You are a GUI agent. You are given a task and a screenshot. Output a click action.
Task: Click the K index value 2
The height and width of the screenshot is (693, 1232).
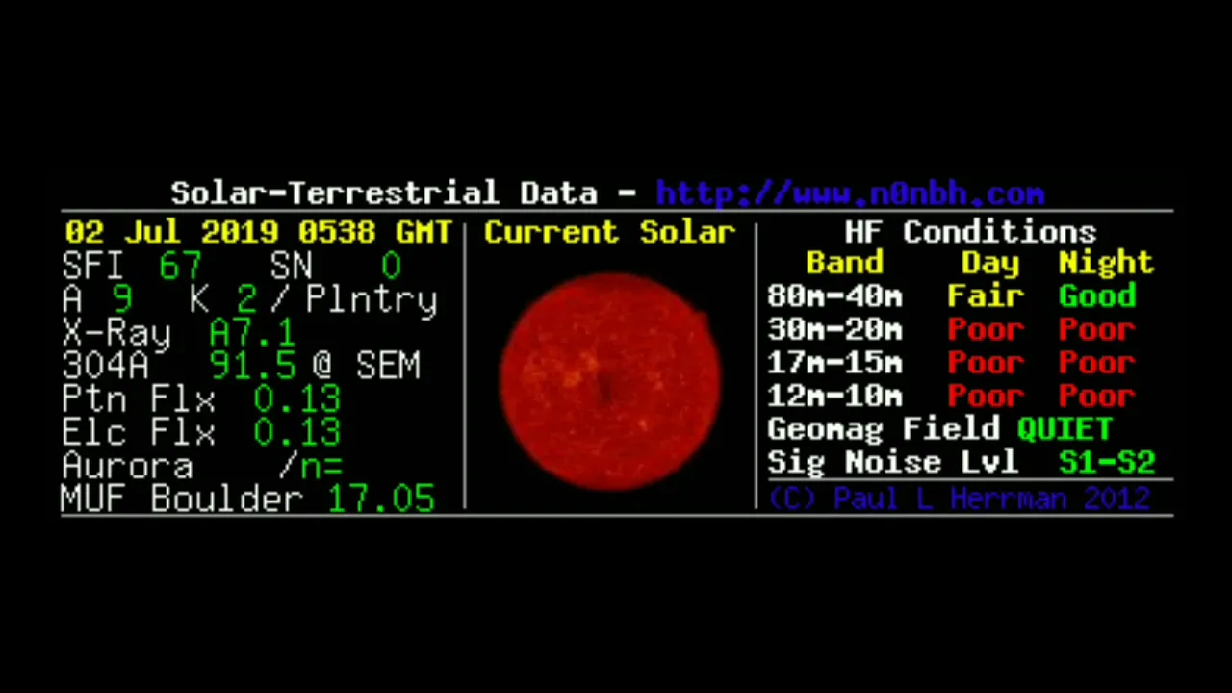point(246,299)
